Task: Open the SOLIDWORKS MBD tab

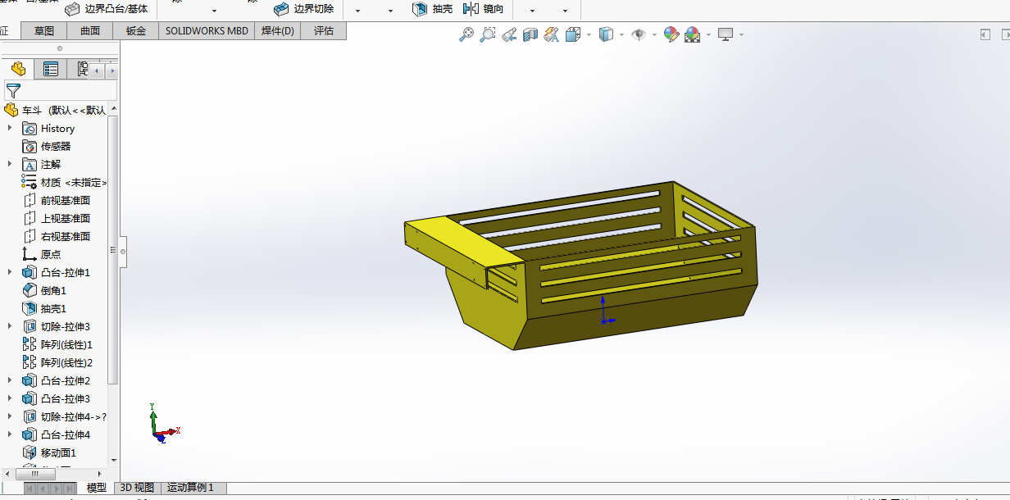Action: point(206,31)
